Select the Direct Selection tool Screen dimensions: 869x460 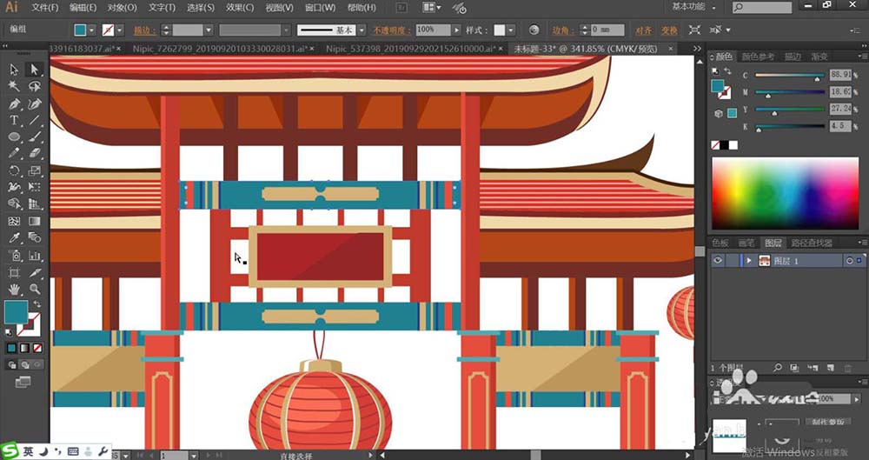pyautogui.click(x=35, y=70)
